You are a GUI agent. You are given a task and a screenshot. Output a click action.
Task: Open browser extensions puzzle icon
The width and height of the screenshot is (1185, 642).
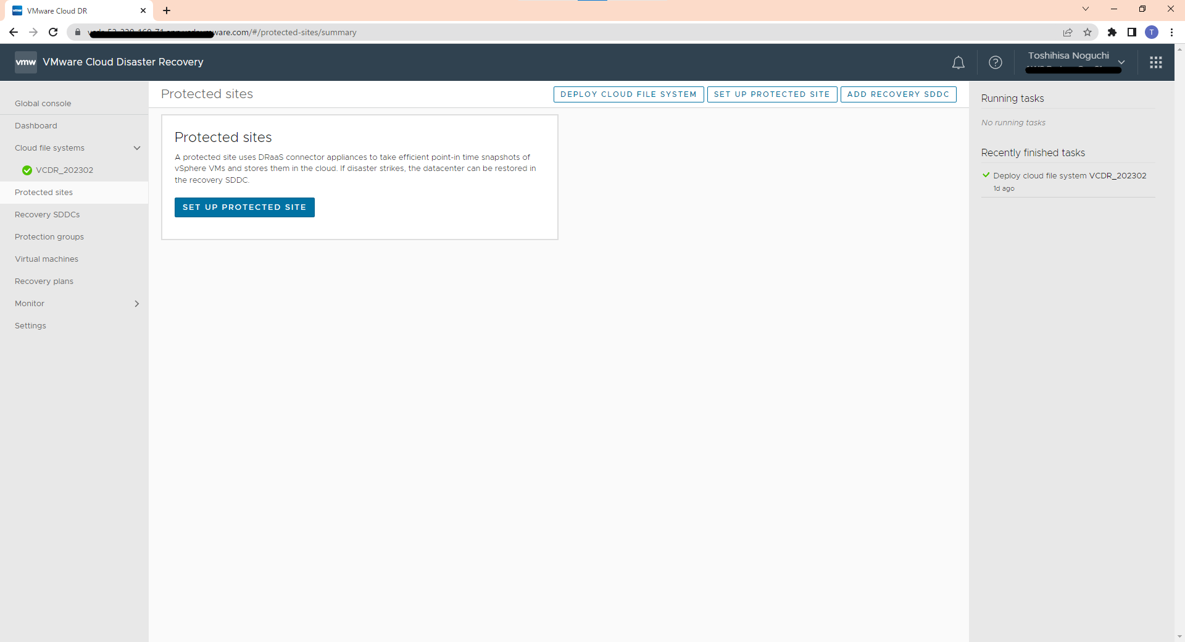coord(1112,32)
